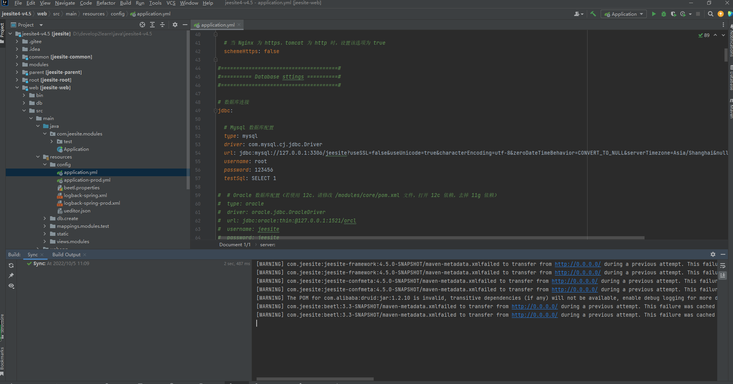
Task: Select the Application class file
Action: (76, 149)
